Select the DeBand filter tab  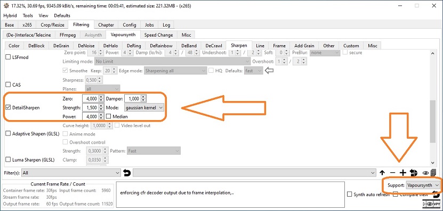pos(189,46)
